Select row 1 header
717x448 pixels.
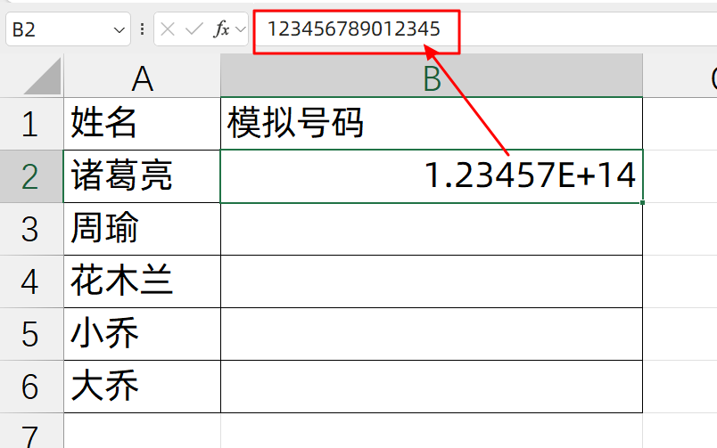tap(31, 124)
